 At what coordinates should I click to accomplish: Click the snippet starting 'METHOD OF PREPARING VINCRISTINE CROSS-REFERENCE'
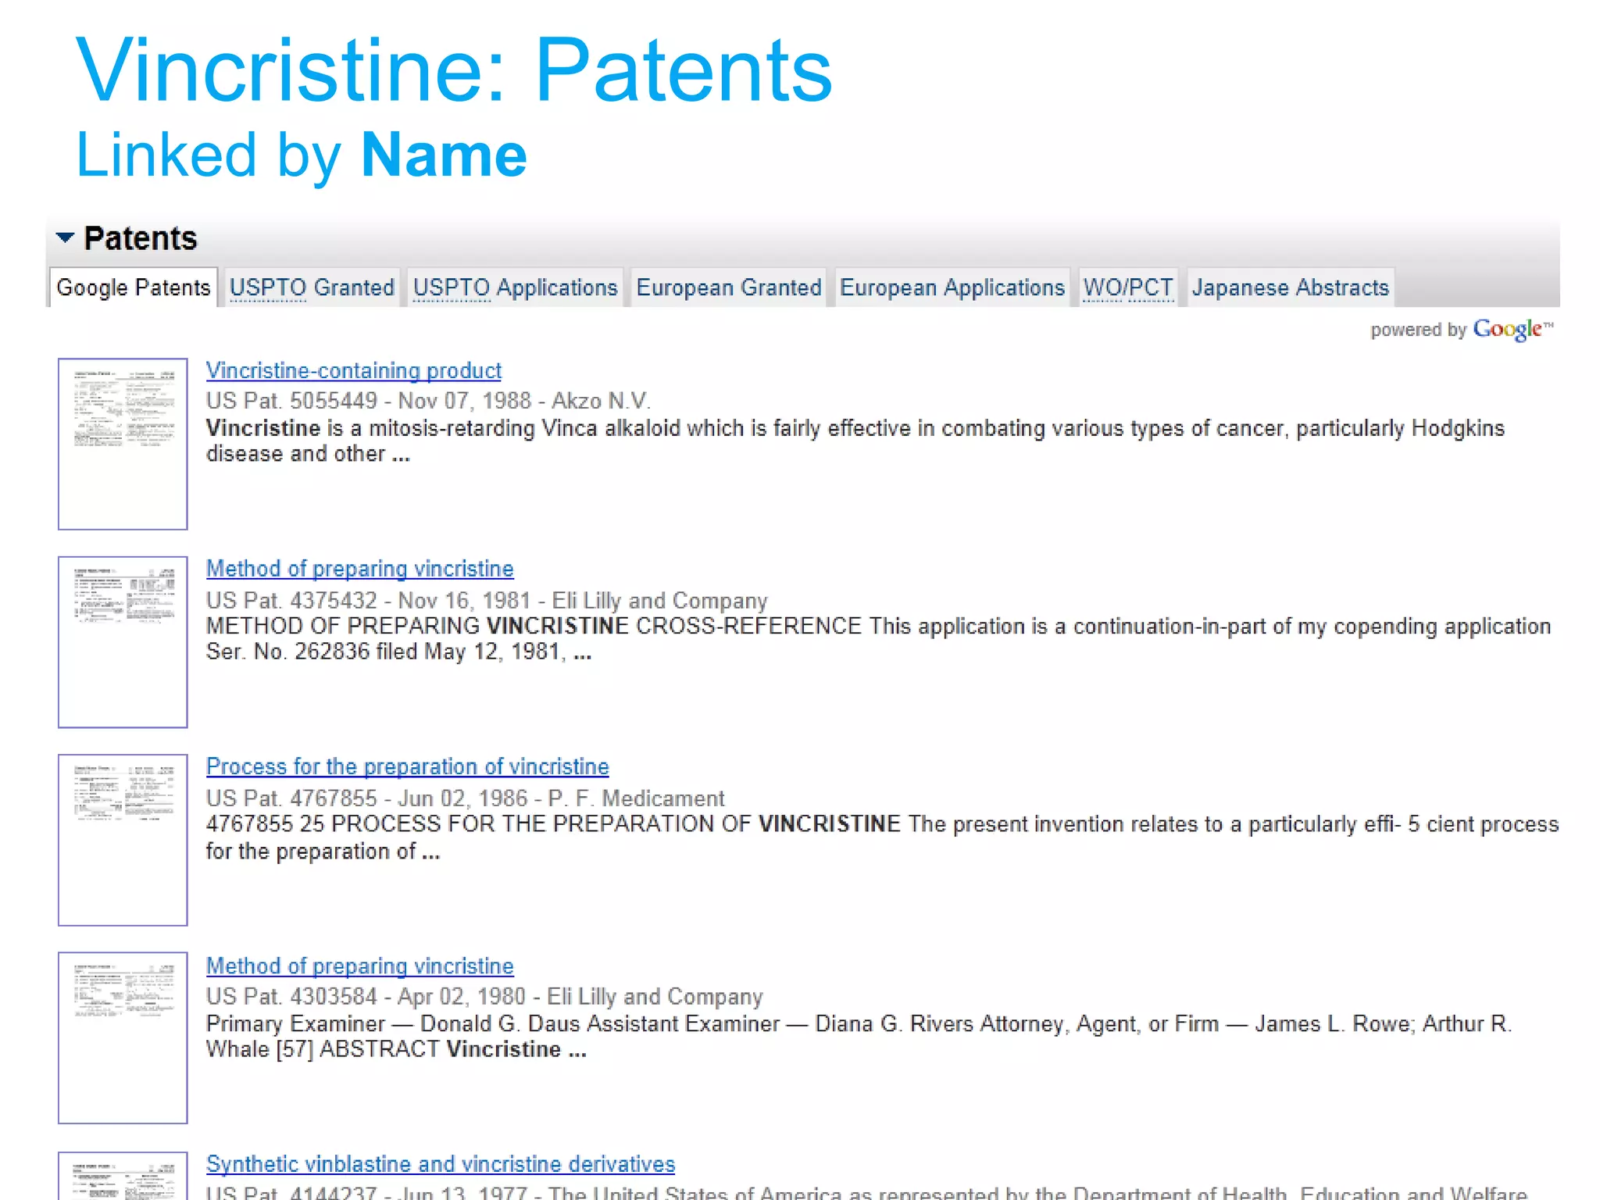pos(878,638)
